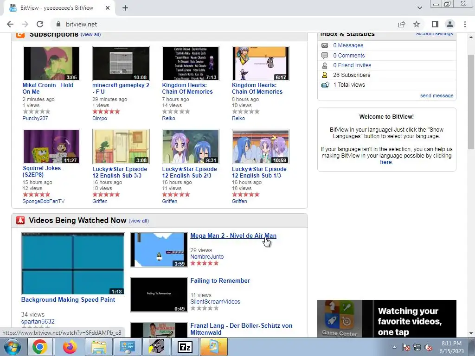Screen dimensions: 475x356
Task: Click the Total views icon
Action: pyautogui.click(x=325, y=85)
